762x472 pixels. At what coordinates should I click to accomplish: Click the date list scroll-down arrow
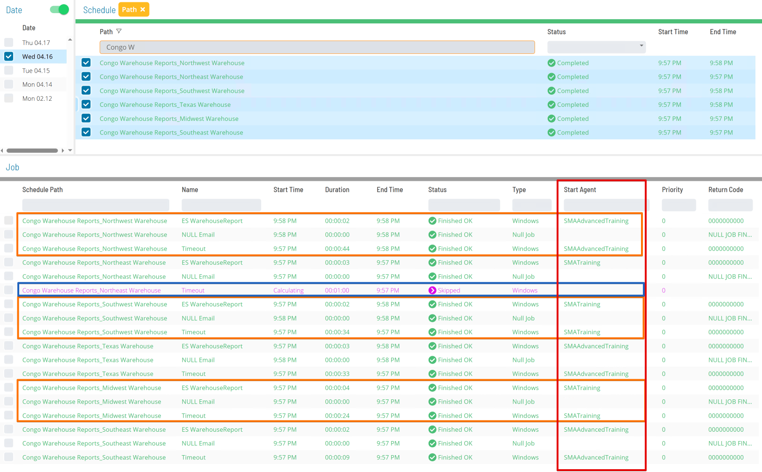click(70, 150)
